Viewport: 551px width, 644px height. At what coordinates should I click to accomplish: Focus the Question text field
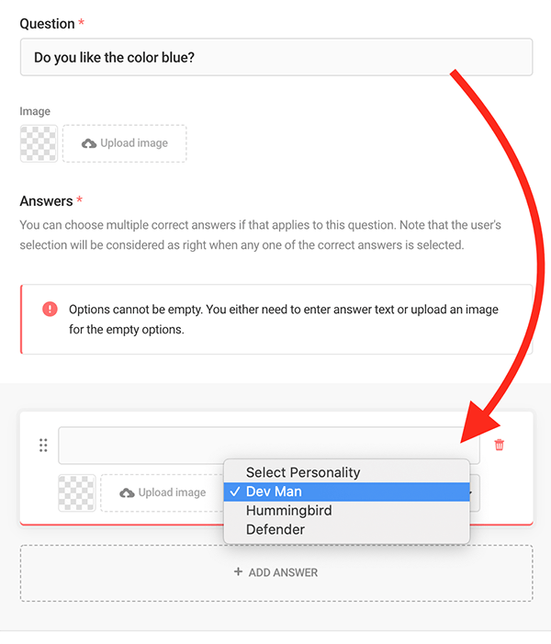pyautogui.click(x=275, y=57)
